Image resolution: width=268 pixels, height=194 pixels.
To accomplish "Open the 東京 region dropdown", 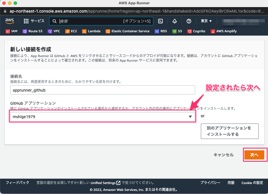I will [x=206, y=21].
